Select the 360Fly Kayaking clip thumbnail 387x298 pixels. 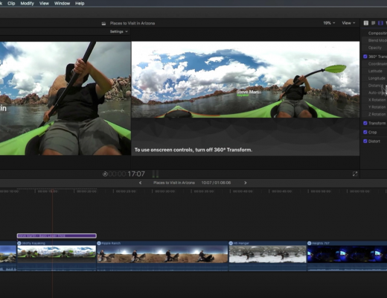57,254
